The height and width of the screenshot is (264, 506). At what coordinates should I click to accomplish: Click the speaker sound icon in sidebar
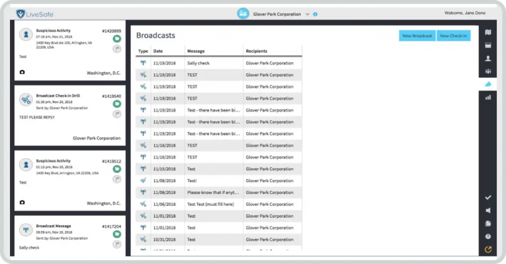[488, 211]
